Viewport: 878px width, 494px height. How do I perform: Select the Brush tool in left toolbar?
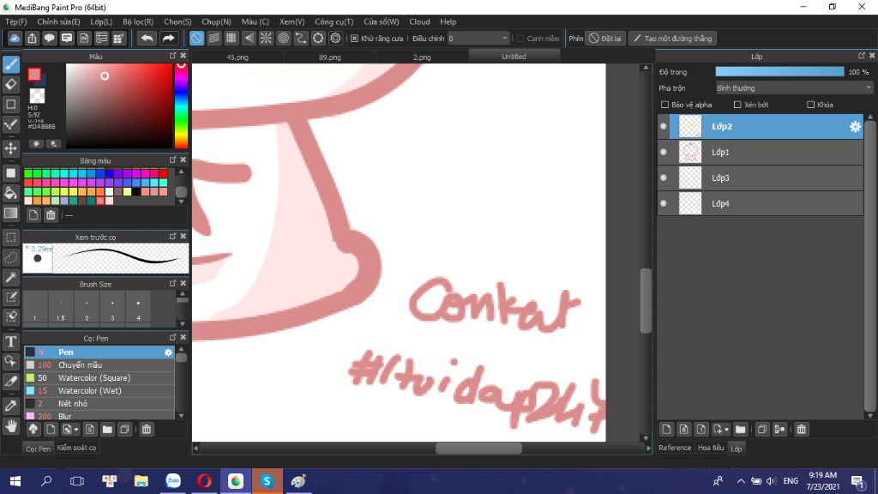[10, 64]
